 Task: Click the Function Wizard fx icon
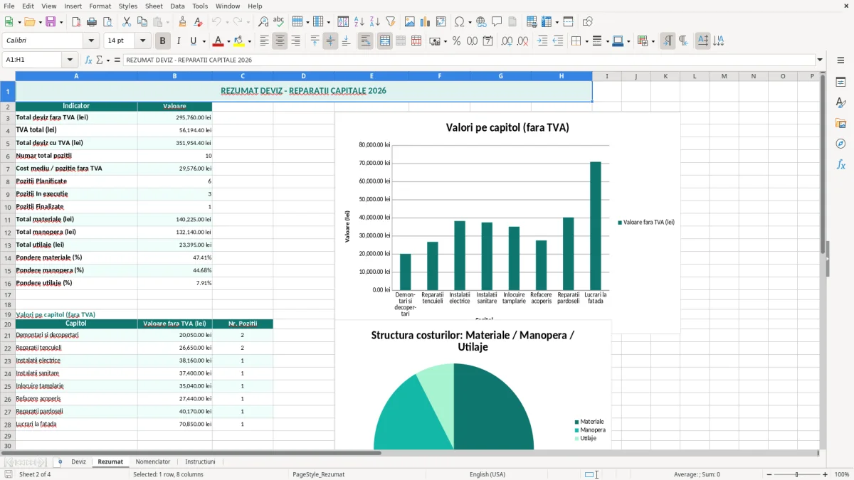[88, 60]
